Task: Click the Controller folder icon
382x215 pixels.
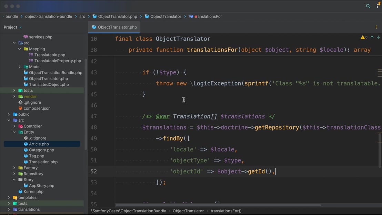Action: point(20,126)
